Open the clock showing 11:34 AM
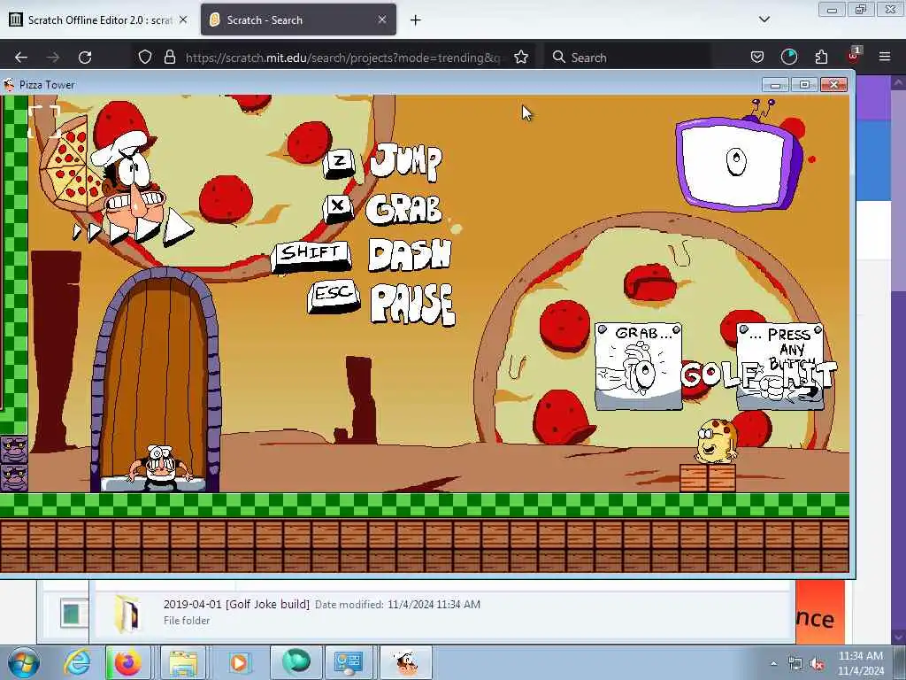The image size is (906, 680). (x=861, y=663)
